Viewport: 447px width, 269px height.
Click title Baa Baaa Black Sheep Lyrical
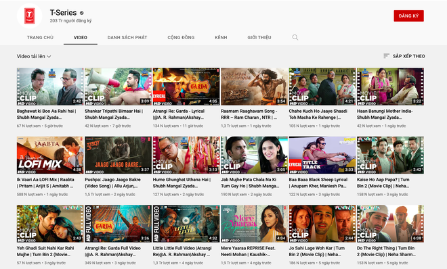click(318, 183)
